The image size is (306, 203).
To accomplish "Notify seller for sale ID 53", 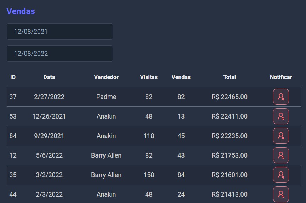I will coord(281,116).
